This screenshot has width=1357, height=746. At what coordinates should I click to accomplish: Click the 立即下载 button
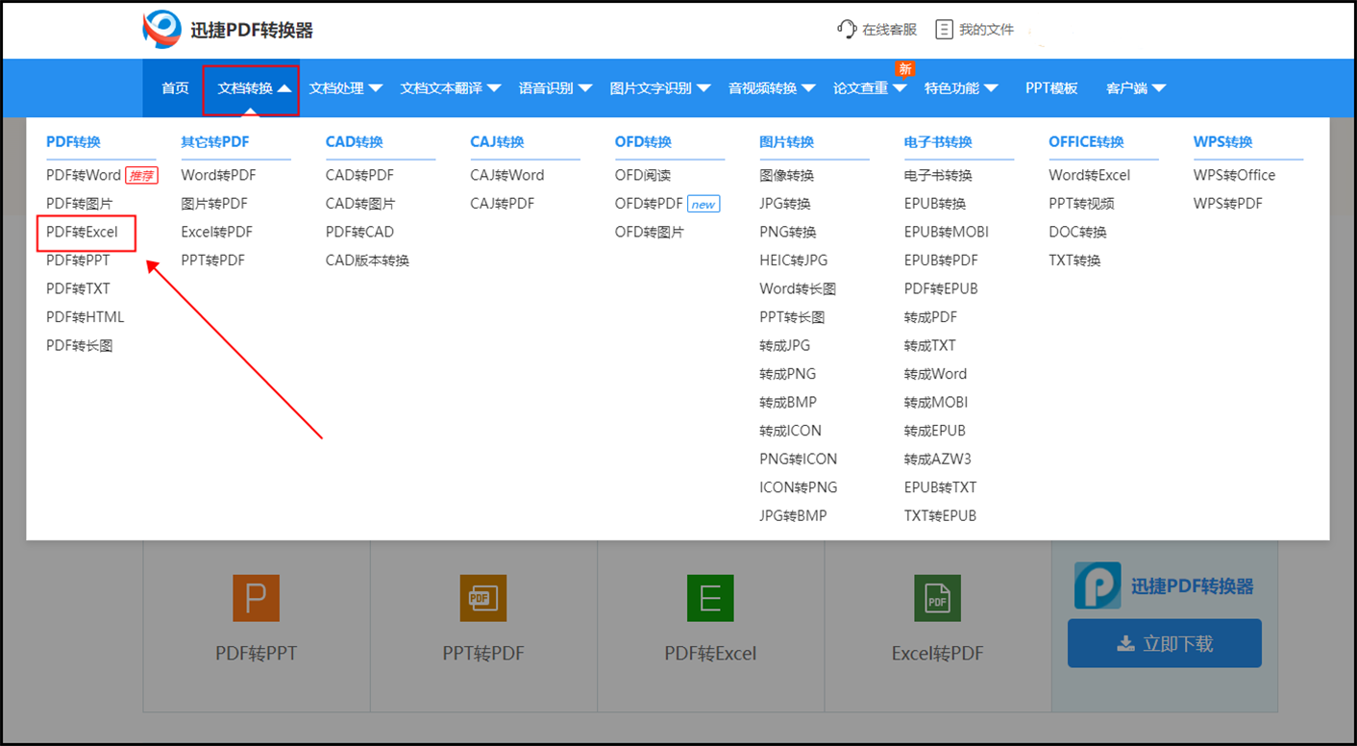coord(1164,643)
